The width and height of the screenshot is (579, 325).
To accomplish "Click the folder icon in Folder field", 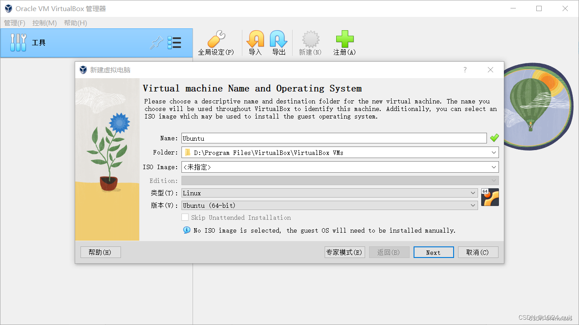I will coord(188,152).
